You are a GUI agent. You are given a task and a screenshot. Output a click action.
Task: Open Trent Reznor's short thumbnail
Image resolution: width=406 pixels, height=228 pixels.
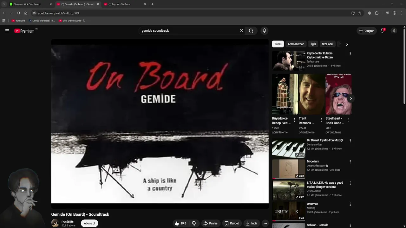coord(311,94)
